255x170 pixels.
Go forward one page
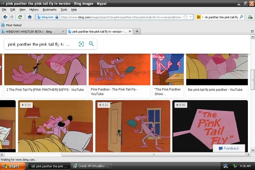12,17
